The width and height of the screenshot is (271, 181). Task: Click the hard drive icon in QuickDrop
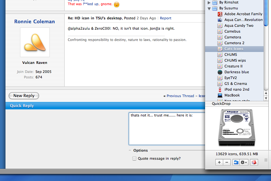(237, 128)
